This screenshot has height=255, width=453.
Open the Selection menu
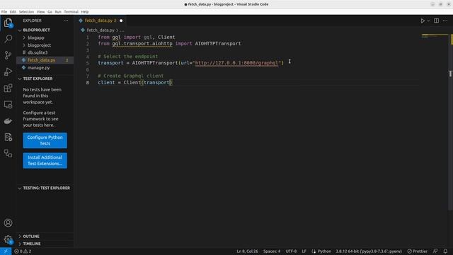point(26,12)
